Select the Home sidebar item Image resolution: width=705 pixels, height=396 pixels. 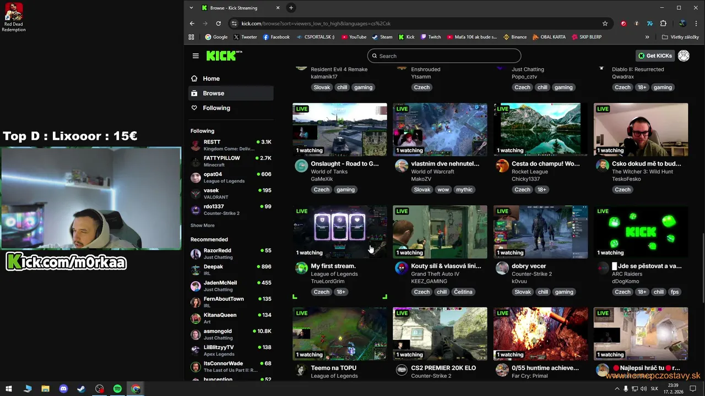(231, 79)
